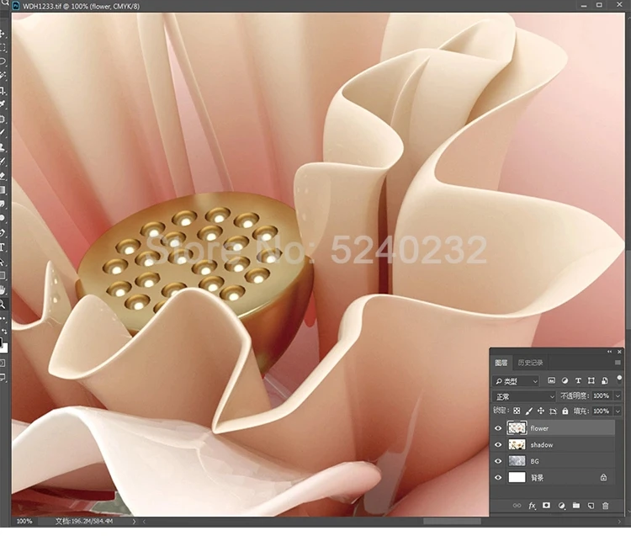Click the delete layer trash icon
This screenshot has width=631, height=536.
click(604, 506)
